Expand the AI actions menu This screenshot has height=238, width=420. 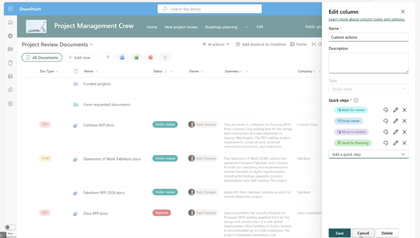coord(216,44)
